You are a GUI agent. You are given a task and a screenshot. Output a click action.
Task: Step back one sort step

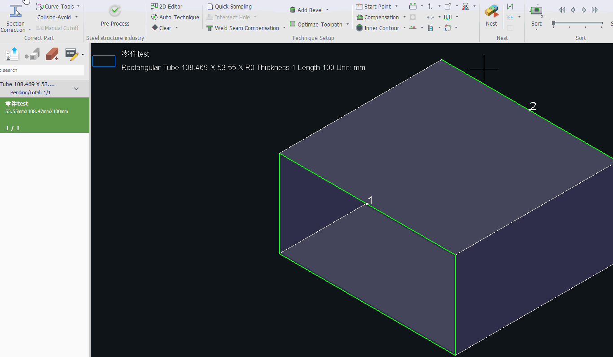573,10
